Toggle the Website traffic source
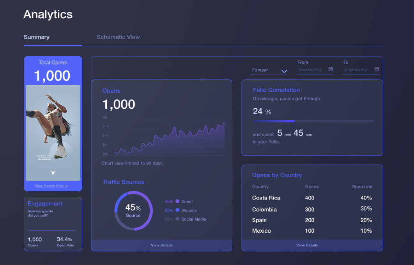This screenshot has height=265, width=414. (x=182, y=210)
